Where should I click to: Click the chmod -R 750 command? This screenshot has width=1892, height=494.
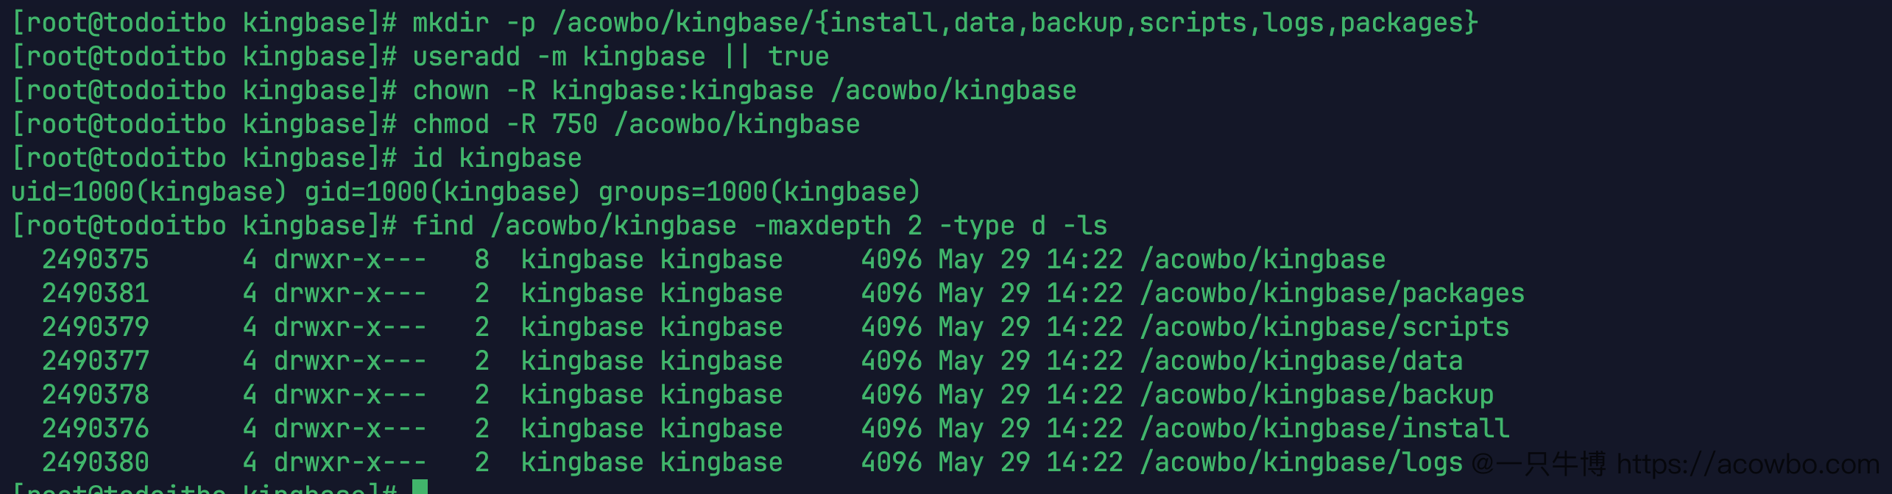click(636, 124)
